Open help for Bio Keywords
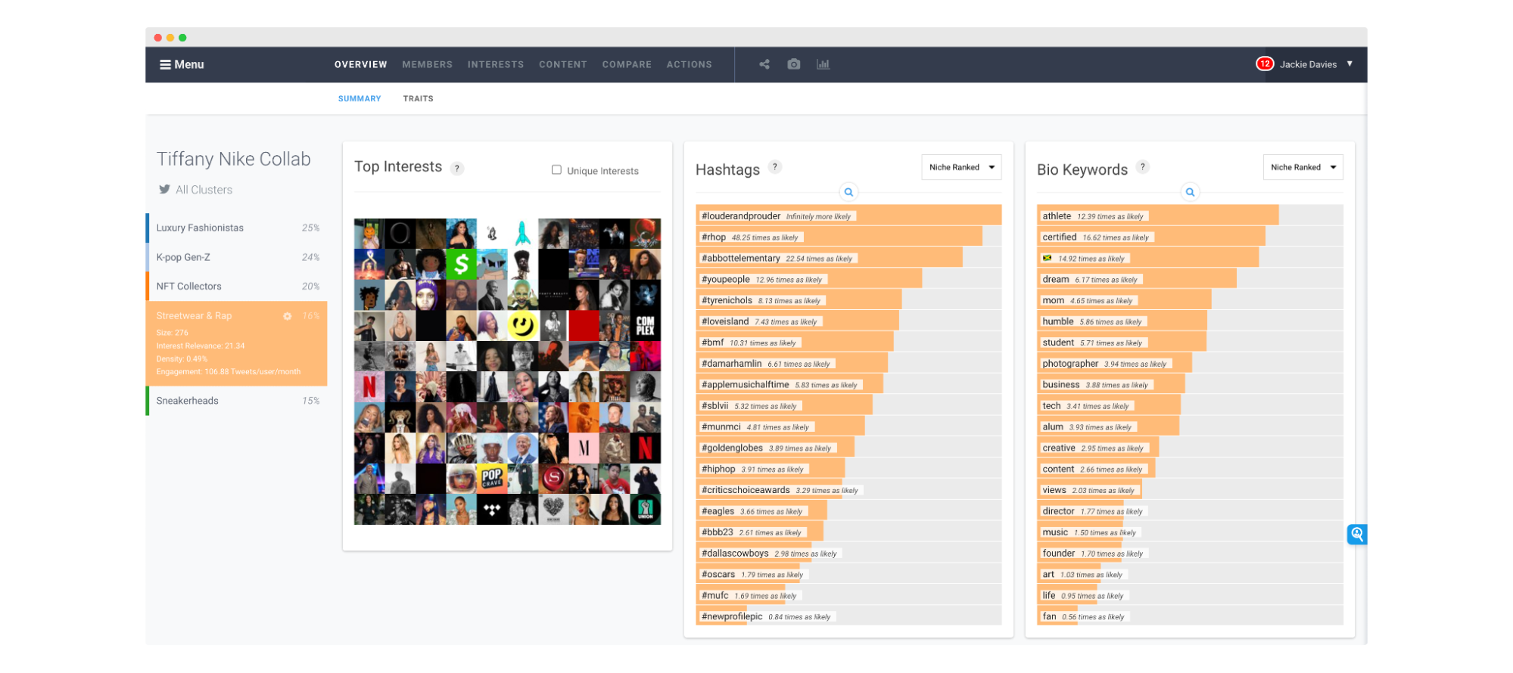 tap(1143, 167)
